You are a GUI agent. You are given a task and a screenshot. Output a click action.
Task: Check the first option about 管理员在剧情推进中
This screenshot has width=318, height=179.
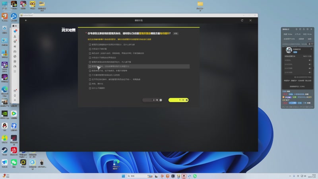click(x=90, y=45)
